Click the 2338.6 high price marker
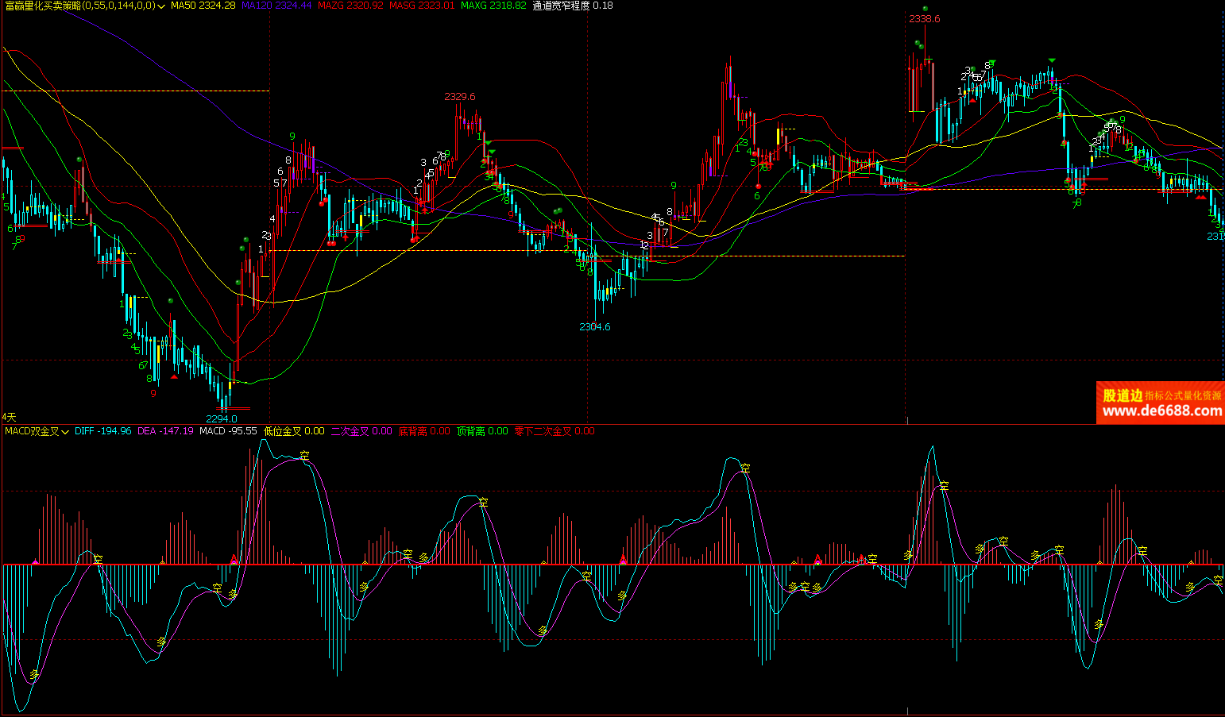This screenshot has height=717, width=1225. 925,19
